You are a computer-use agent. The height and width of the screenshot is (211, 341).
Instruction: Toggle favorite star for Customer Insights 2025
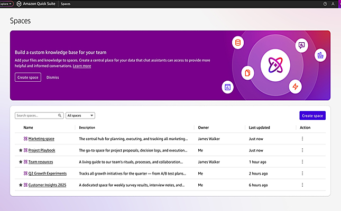click(x=21, y=185)
